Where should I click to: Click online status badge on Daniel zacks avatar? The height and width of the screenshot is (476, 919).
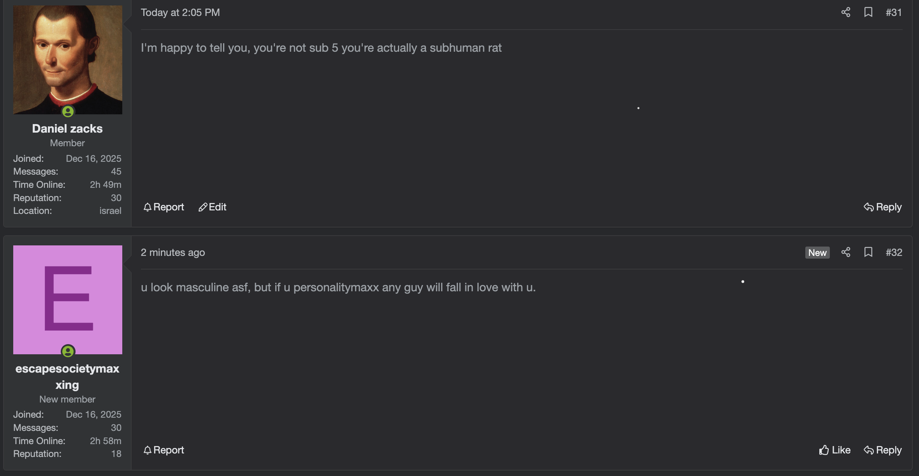[68, 112]
